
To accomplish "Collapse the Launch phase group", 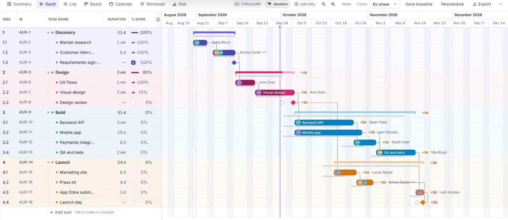I will click(x=48, y=162).
